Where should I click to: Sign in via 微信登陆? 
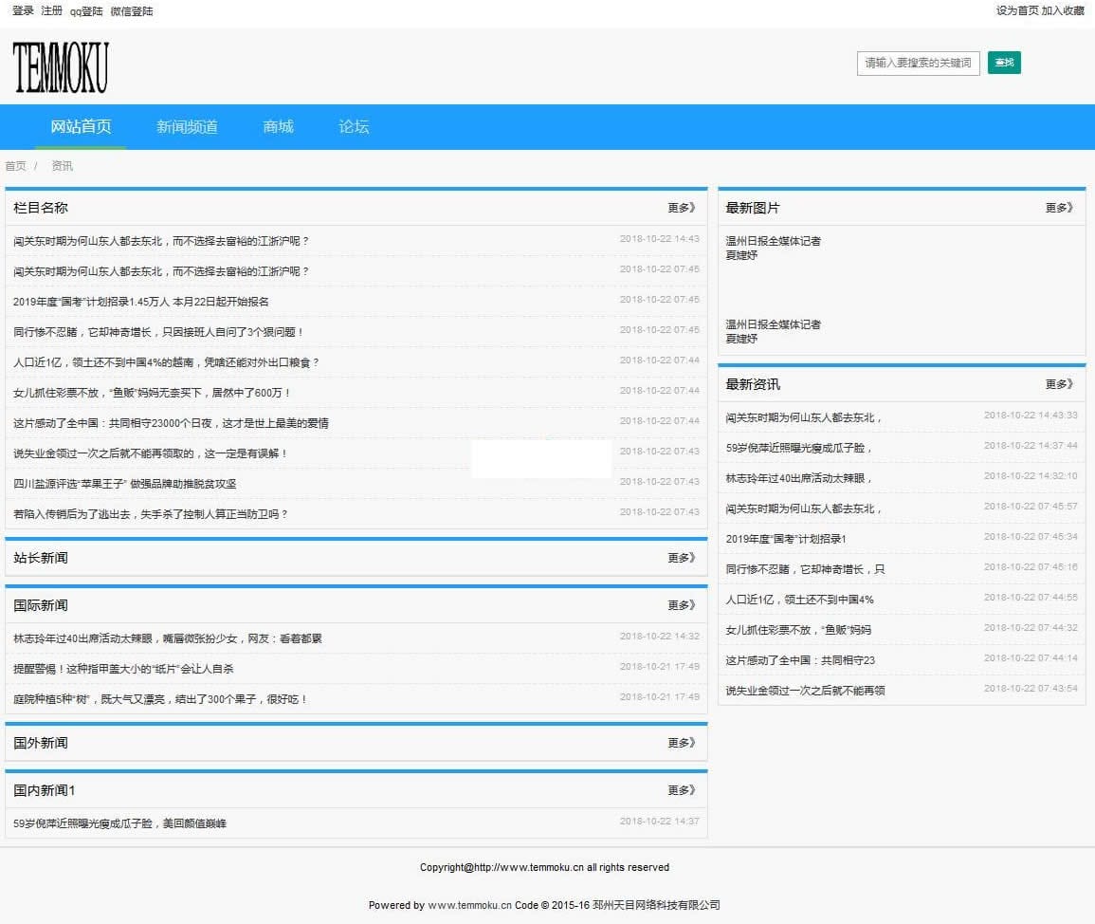tap(133, 10)
